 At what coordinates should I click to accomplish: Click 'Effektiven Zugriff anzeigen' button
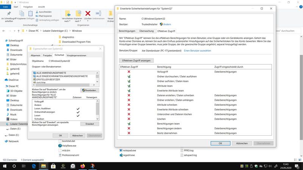[x=136, y=60]
